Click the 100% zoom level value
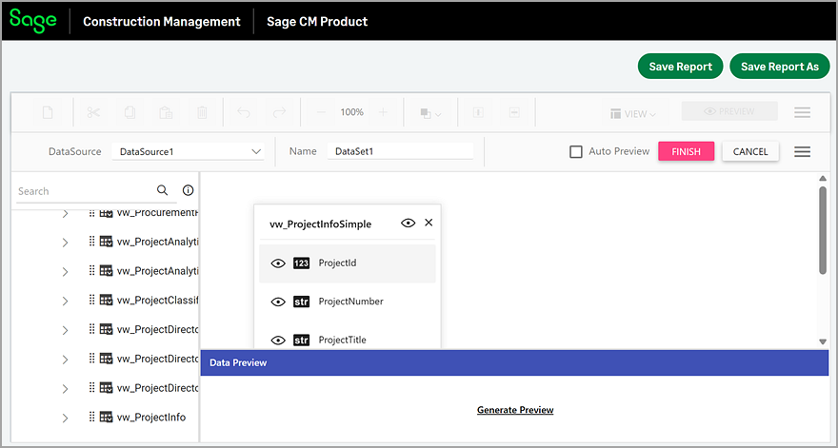 [x=352, y=112]
